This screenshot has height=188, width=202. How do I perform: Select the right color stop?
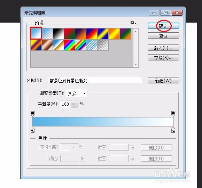pyautogui.click(x=173, y=130)
